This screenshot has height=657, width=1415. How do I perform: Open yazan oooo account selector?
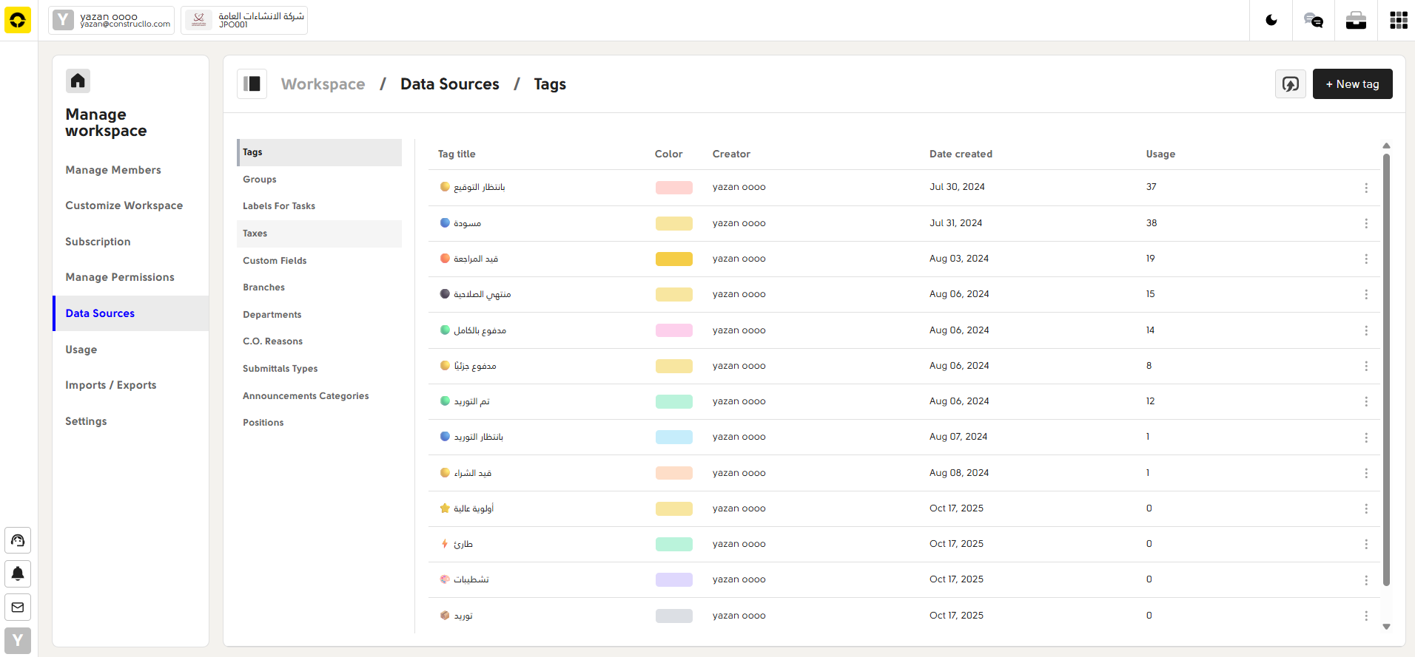[x=112, y=20]
